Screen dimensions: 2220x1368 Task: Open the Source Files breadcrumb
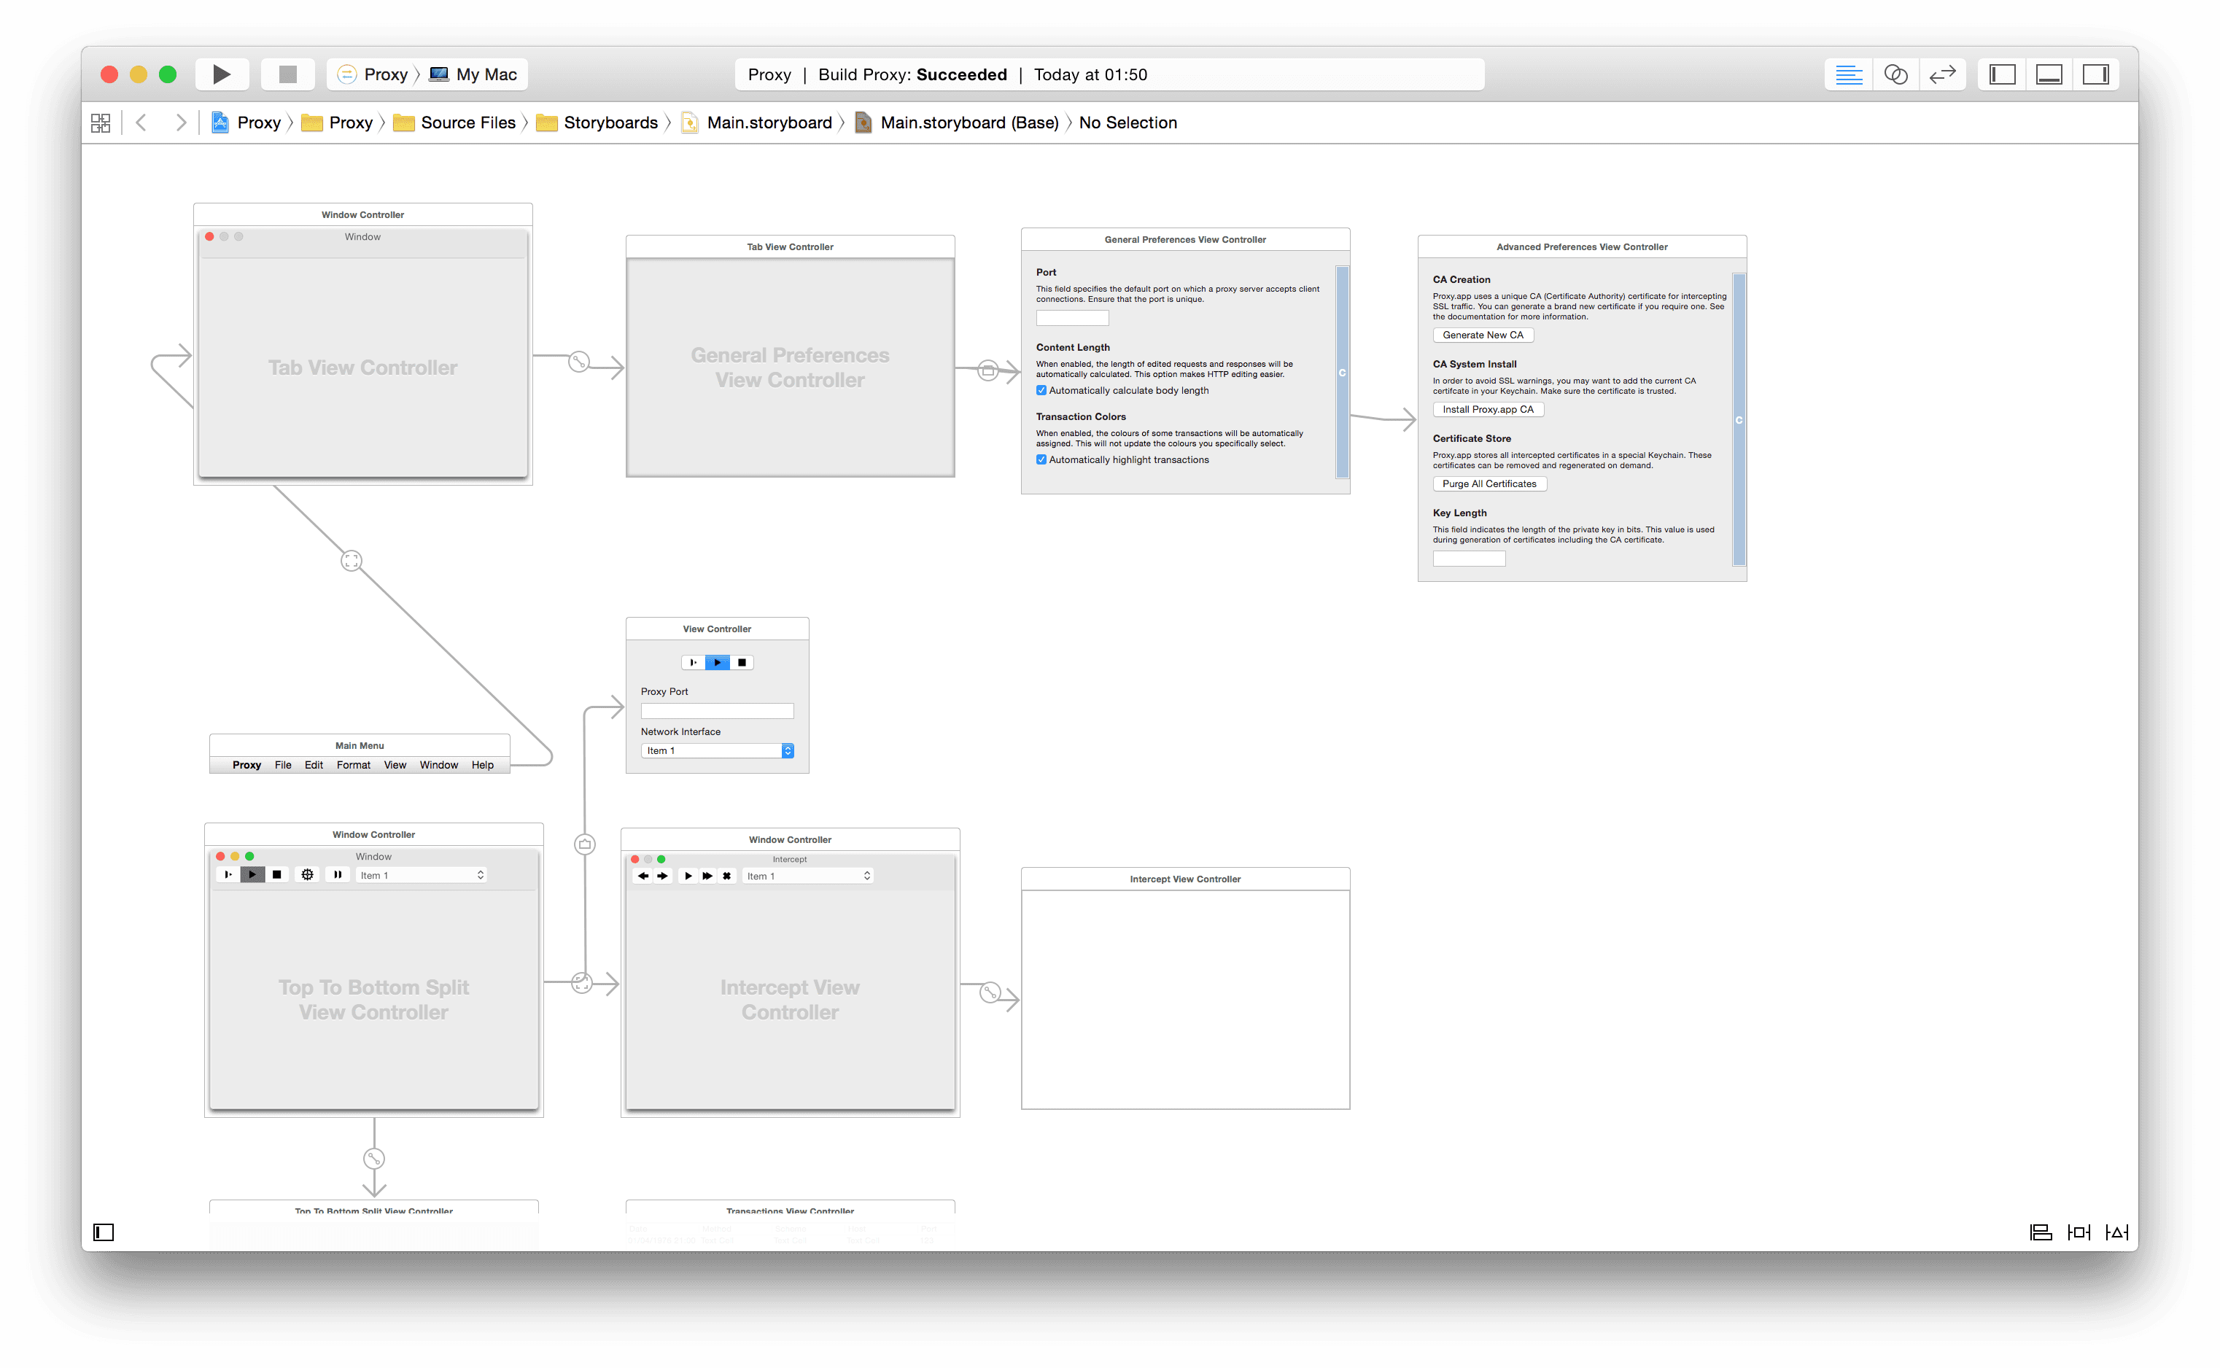pos(455,123)
